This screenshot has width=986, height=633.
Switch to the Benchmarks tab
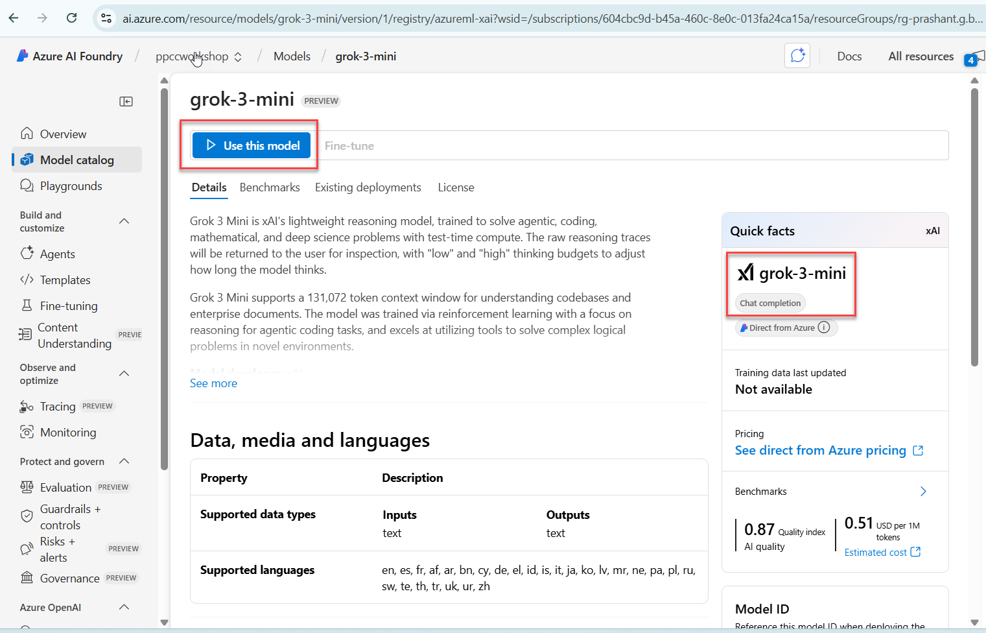(x=270, y=187)
